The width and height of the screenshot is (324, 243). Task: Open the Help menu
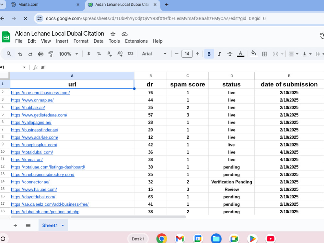point(158,41)
